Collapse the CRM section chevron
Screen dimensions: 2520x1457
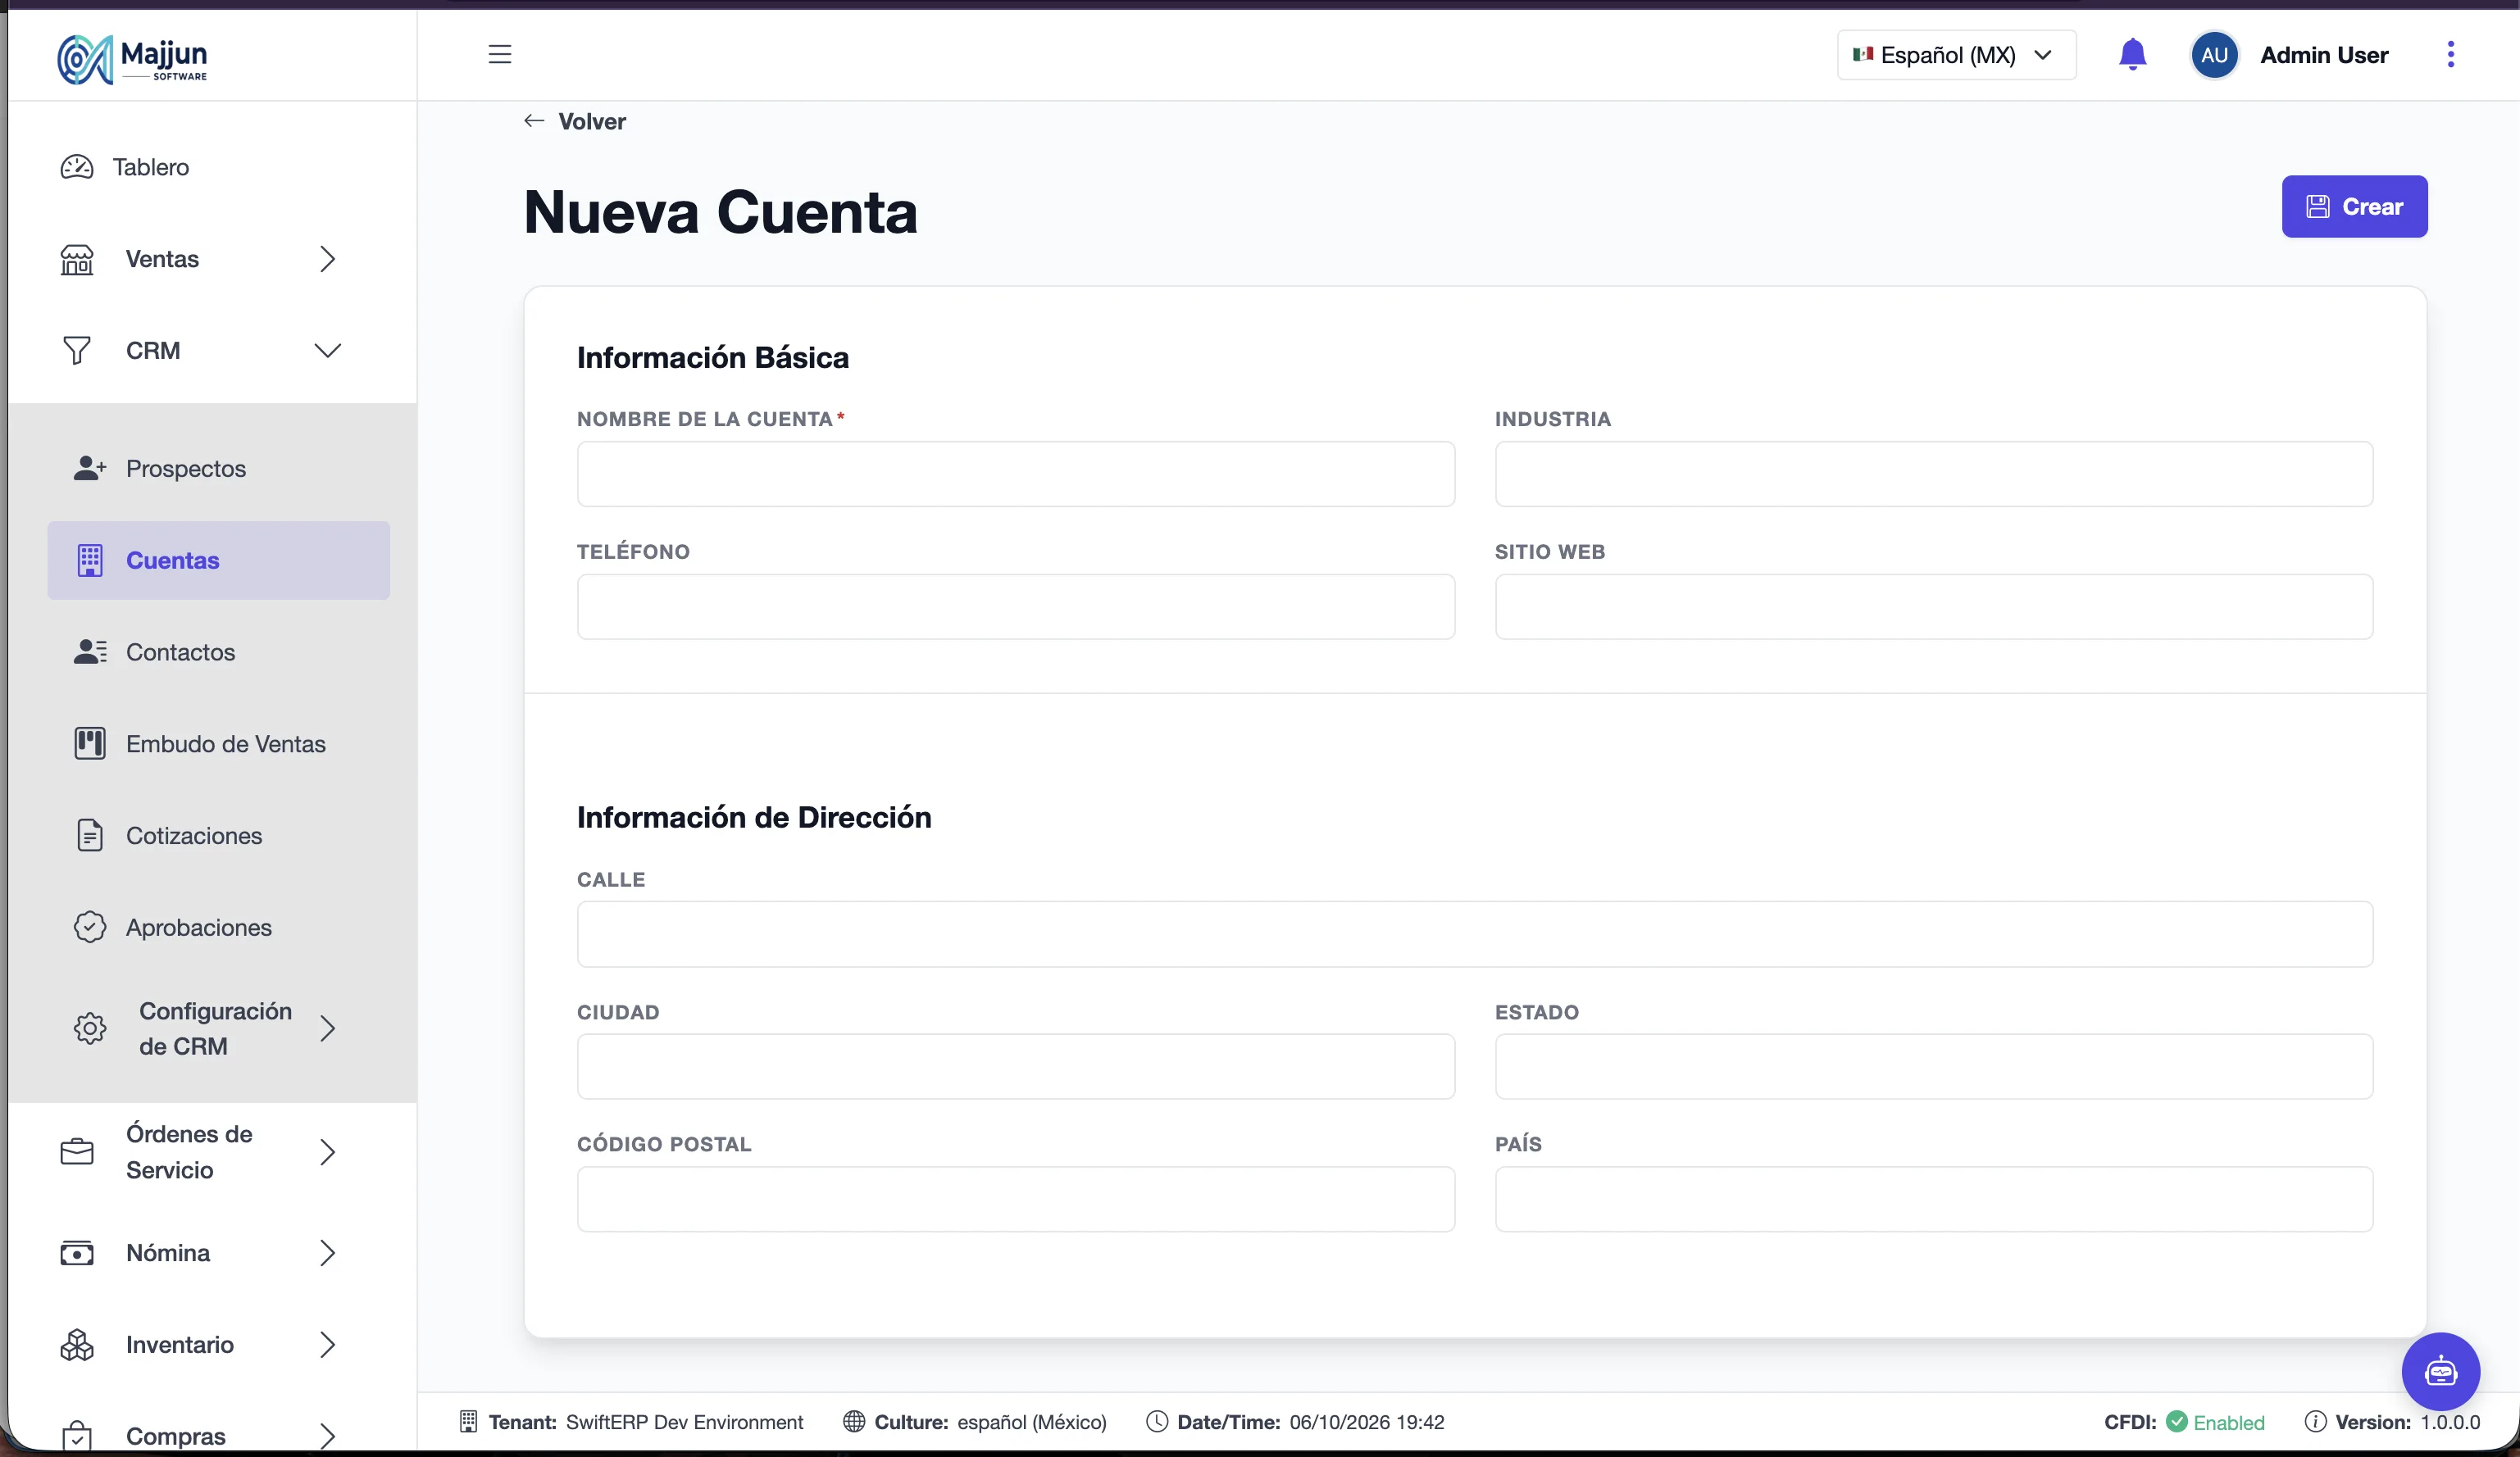[327, 351]
